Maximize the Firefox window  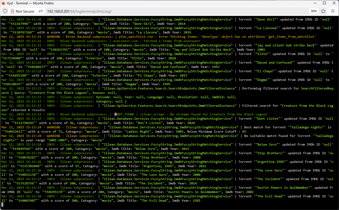[324, 3]
